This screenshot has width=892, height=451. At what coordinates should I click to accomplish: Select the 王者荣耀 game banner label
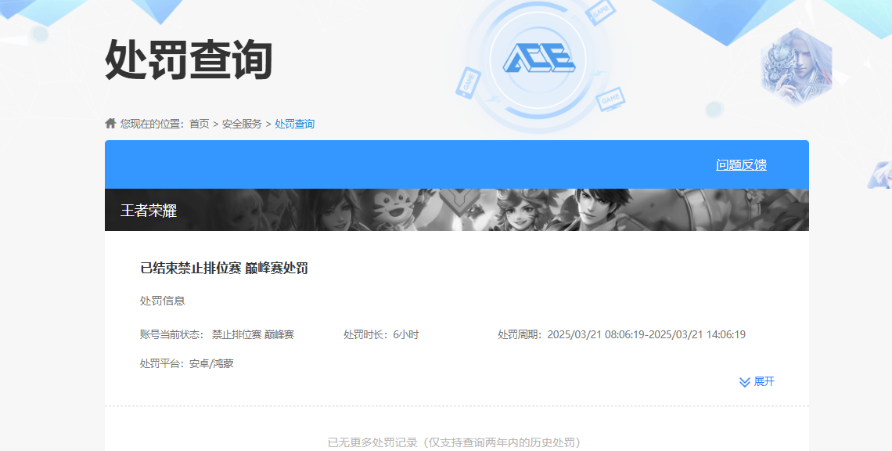point(149,211)
